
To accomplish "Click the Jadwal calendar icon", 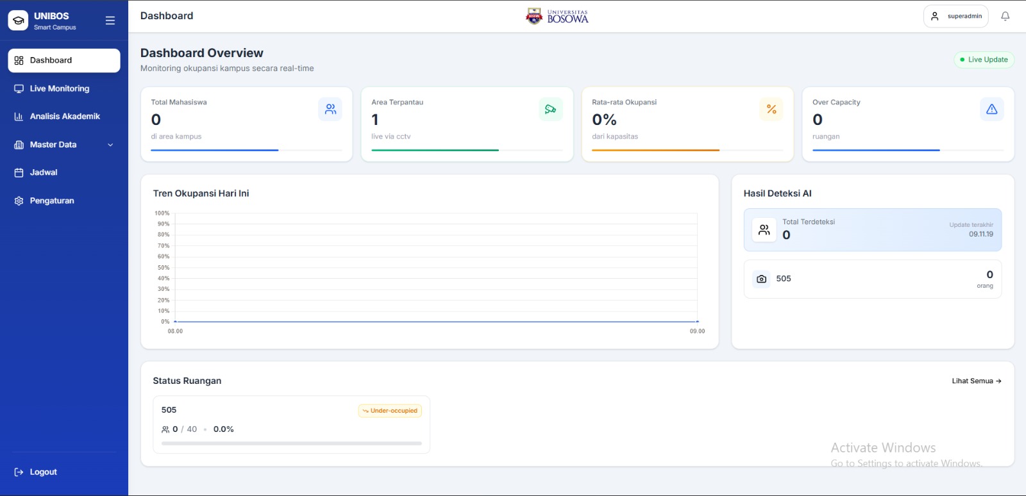I will 19,172.
